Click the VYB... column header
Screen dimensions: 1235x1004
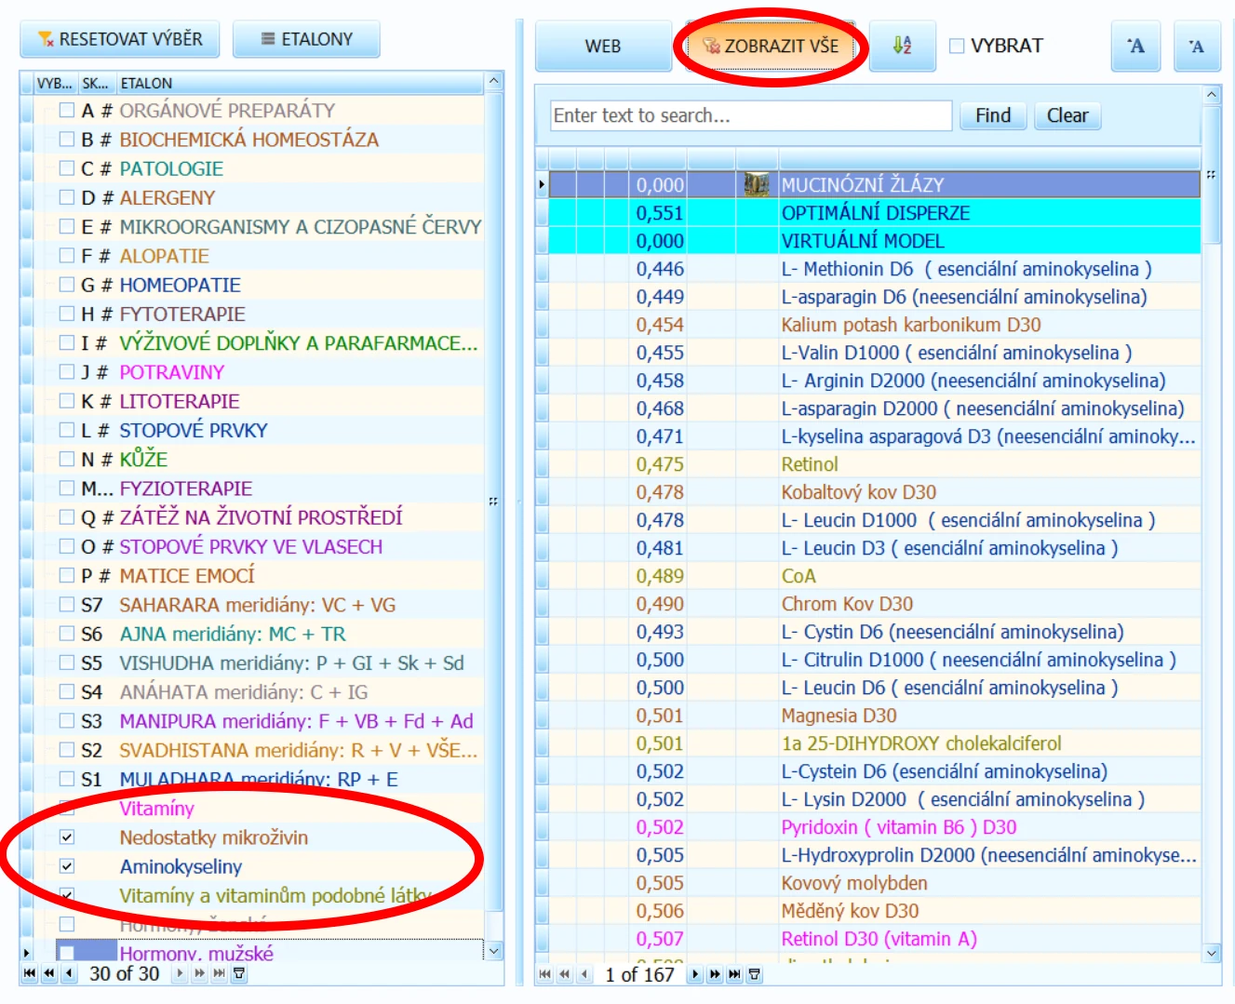point(55,83)
